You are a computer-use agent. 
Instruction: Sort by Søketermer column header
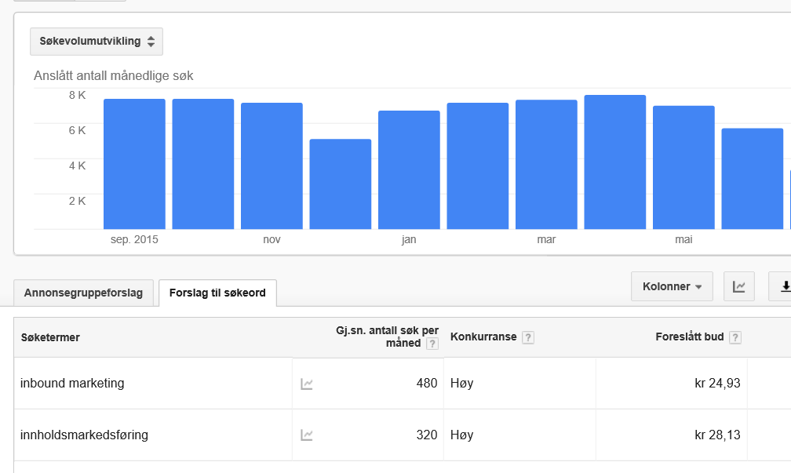coord(50,337)
